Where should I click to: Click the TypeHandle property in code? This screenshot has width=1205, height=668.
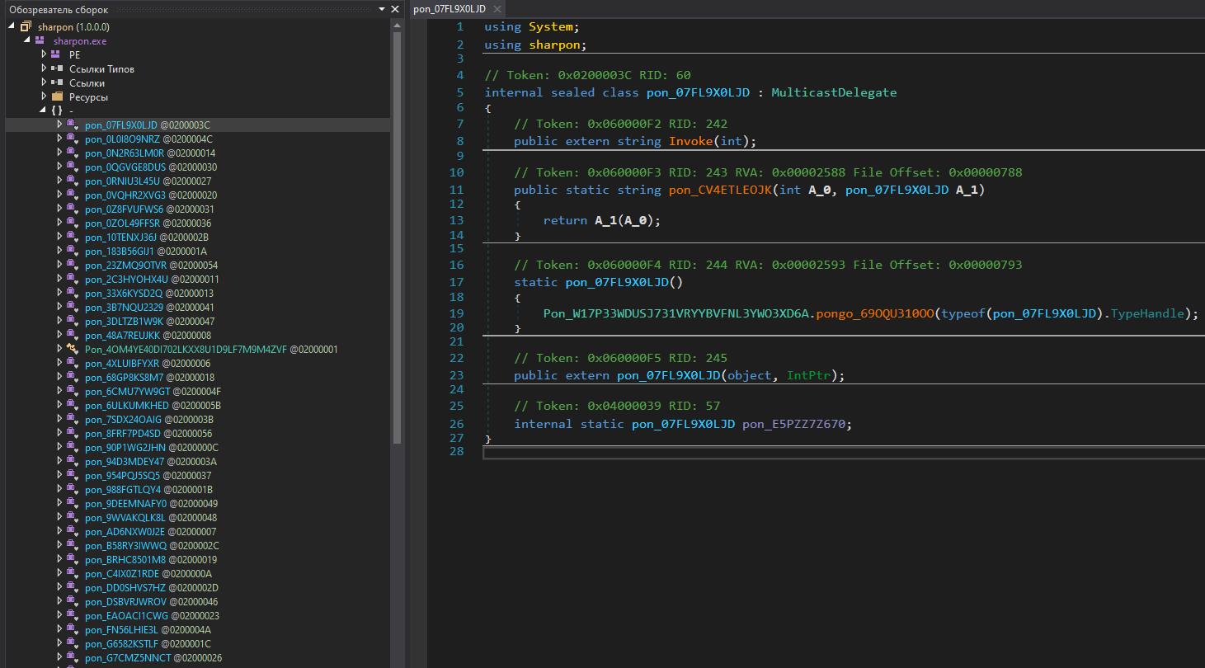coord(1148,313)
